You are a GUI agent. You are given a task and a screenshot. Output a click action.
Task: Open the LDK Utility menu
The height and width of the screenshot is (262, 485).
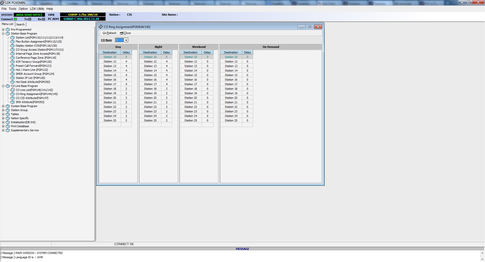tap(37, 9)
